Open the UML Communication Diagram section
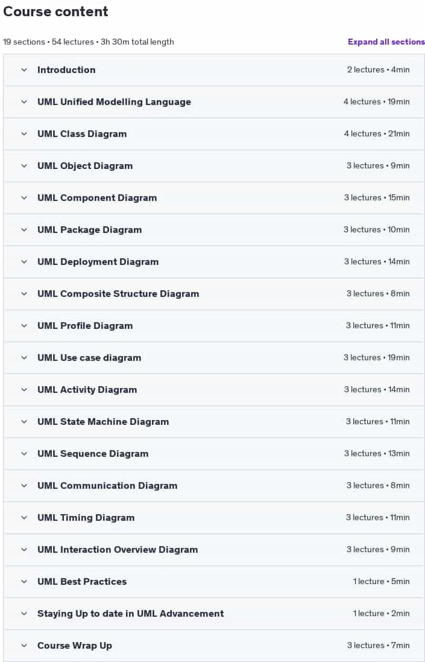425x662 pixels. (215, 486)
